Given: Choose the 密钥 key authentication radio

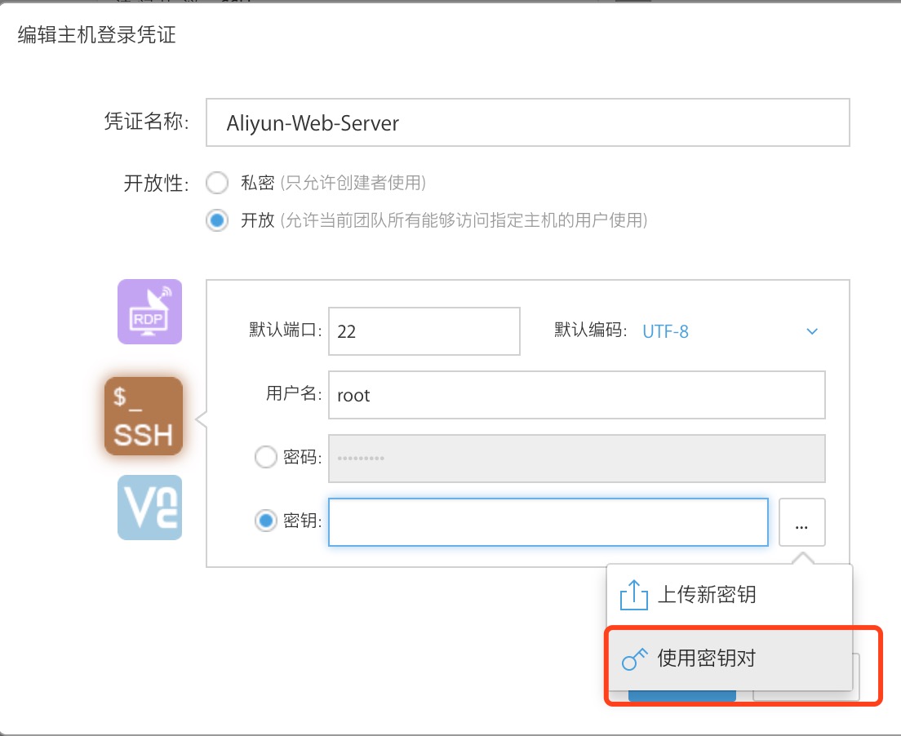Looking at the screenshot, I should tap(266, 521).
